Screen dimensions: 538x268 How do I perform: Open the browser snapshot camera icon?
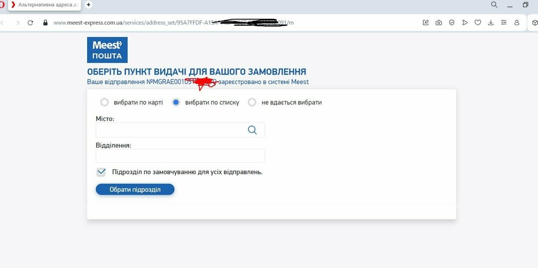[439, 23]
